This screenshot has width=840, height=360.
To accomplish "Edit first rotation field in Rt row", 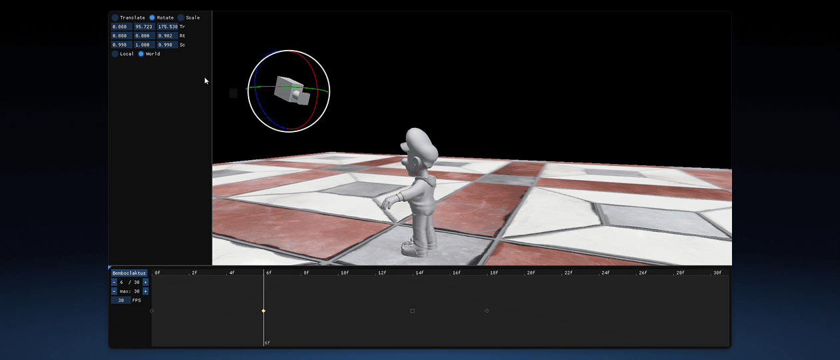I will (x=122, y=36).
